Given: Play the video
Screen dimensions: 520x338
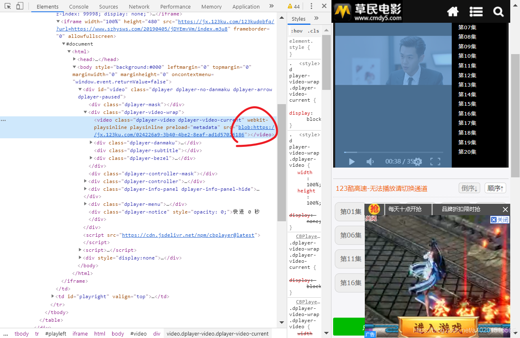Looking at the screenshot, I should [352, 161].
